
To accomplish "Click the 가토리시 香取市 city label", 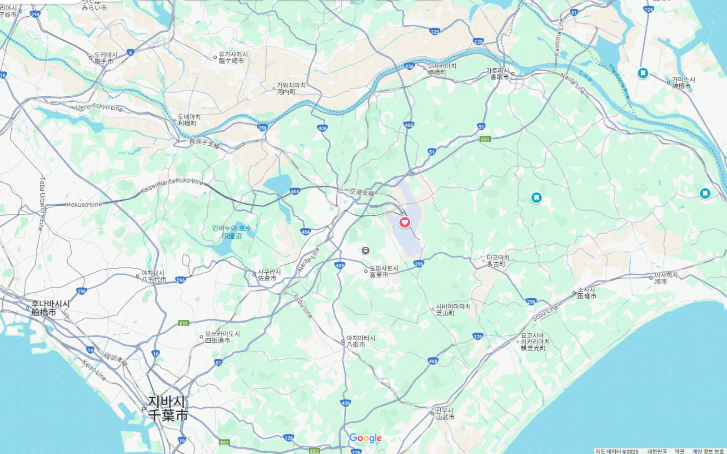I will pos(498,74).
